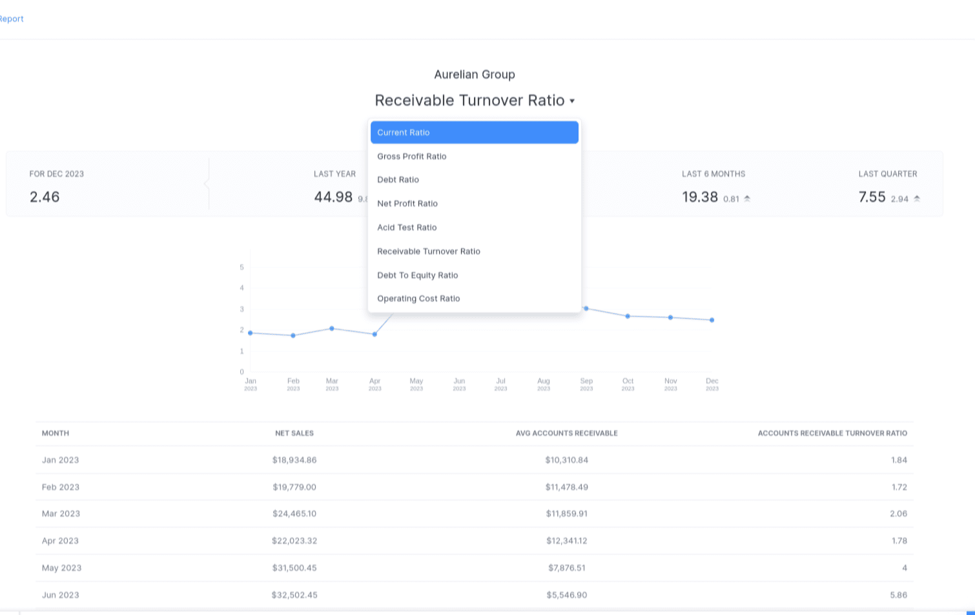Open the Report link at top left
This screenshot has height=615, width=975.
[x=12, y=19]
